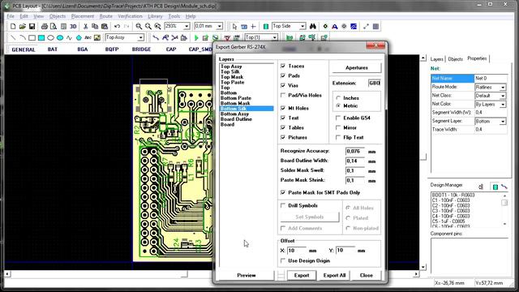Select the Inches radio button
The width and height of the screenshot is (519, 292).
click(x=338, y=98)
